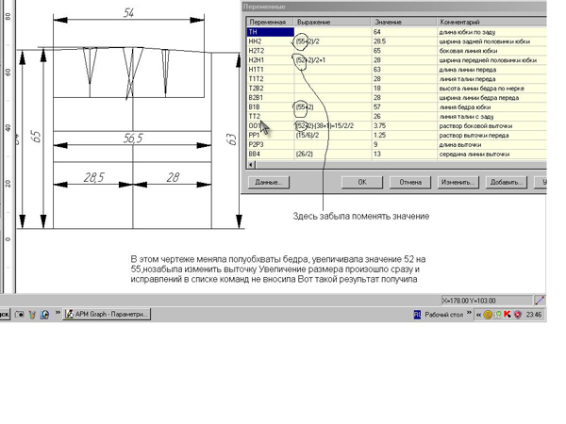
Task: Select the P2P3 variable row
Action: coord(397,144)
